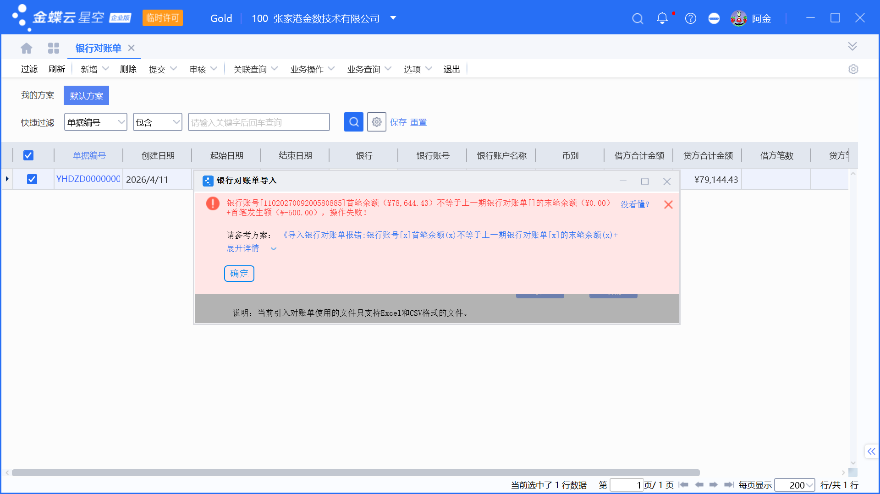Viewport: 880px width, 494px height.
Task: Open the referenced solution article link
Action: (x=449, y=235)
